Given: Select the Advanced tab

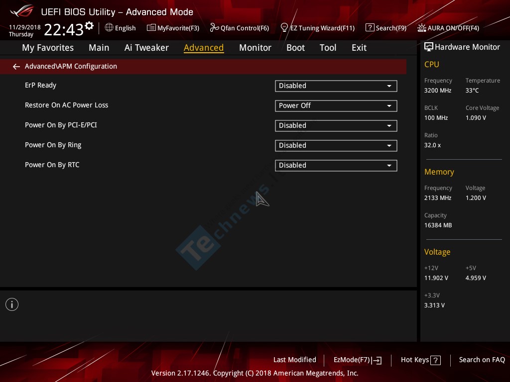Looking at the screenshot, I should 204,48.
